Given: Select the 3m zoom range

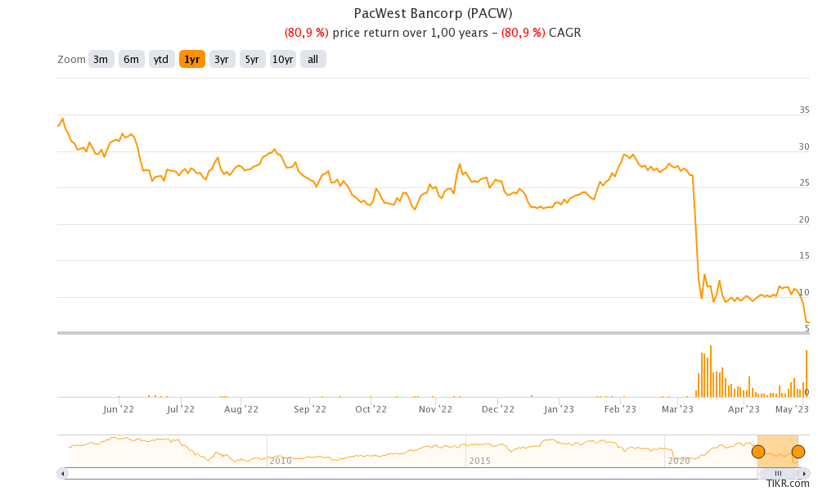Looking at the screenshot, I should coord(101,60).
